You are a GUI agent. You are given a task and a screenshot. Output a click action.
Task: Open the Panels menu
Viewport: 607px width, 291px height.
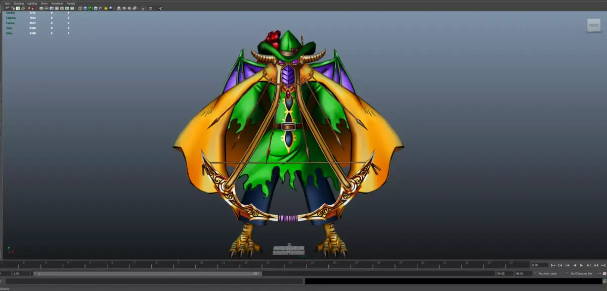click(x=71, y=4)
